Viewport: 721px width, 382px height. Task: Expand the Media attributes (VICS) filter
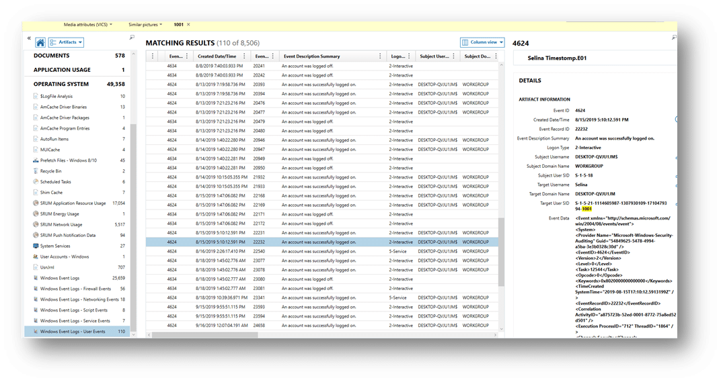click(x=87, y=24)
